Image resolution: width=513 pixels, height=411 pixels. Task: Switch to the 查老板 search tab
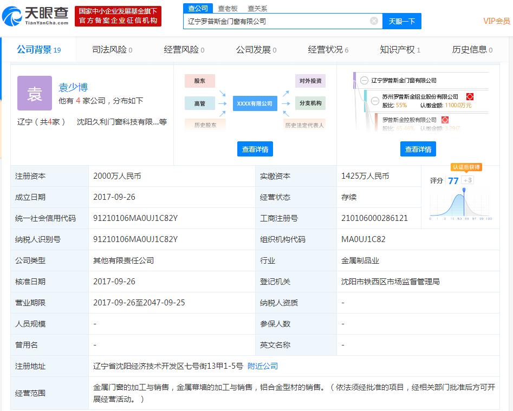228,9
